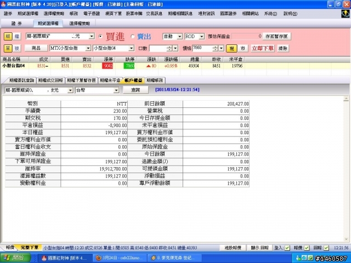Open the 交易訊息 menu

pos(154,14)
